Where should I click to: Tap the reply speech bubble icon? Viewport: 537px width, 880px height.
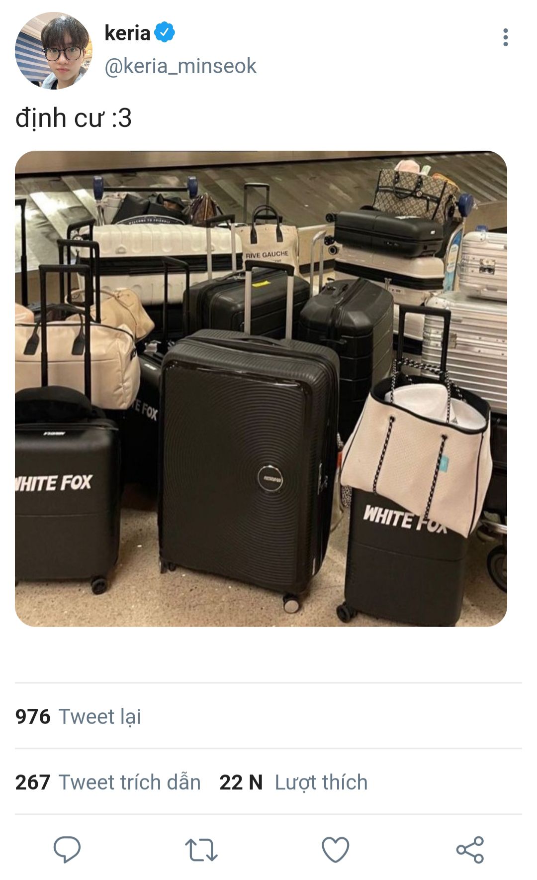click(x=67, y=849)
